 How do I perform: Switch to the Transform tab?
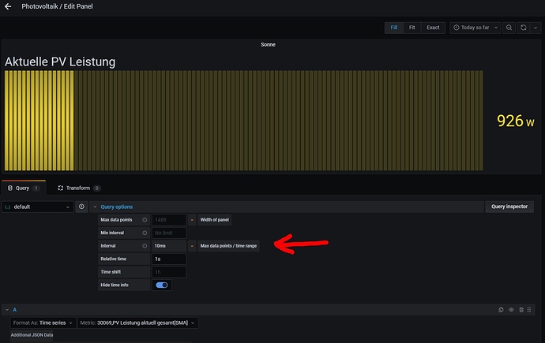(79, 188)
